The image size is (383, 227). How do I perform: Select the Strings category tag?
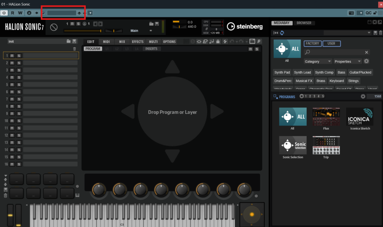coord(353,81)
